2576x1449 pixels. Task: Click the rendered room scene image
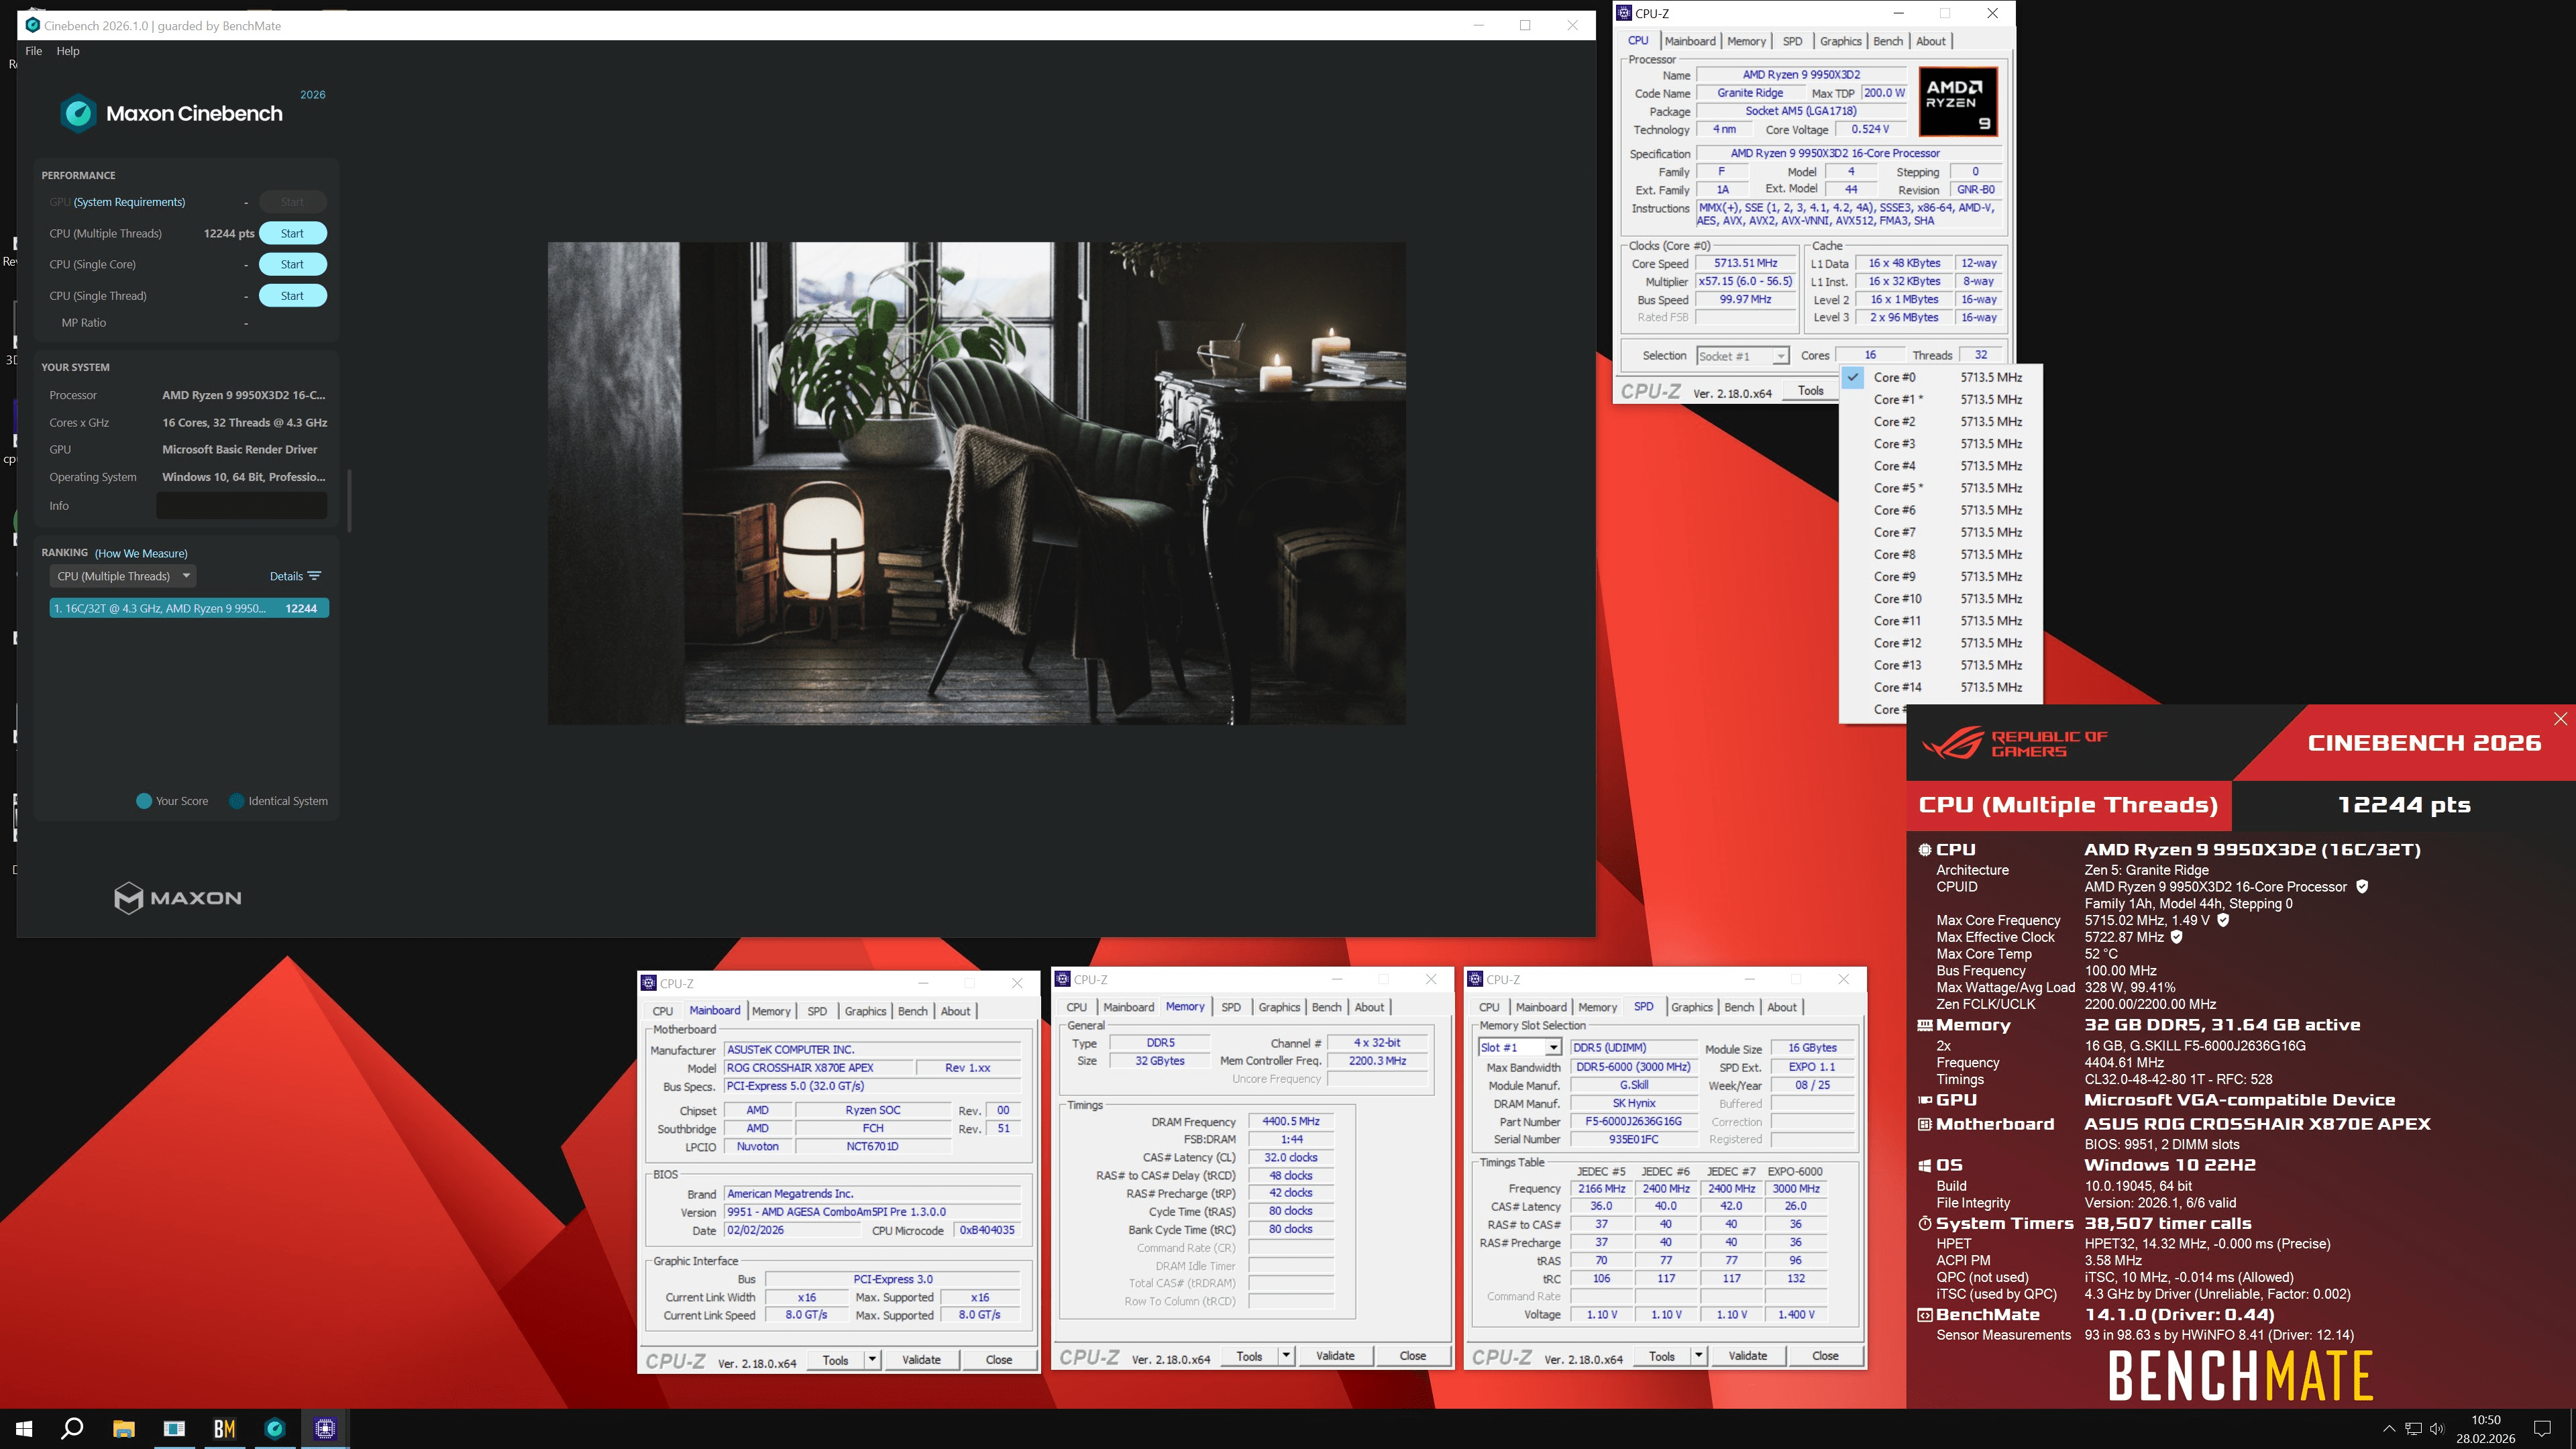tap(976, 483)
